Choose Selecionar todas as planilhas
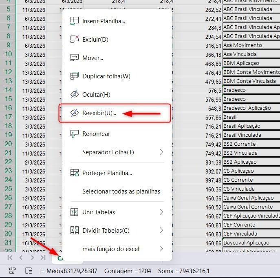Viewport: 280px width, 278px height. pos(121,191)
